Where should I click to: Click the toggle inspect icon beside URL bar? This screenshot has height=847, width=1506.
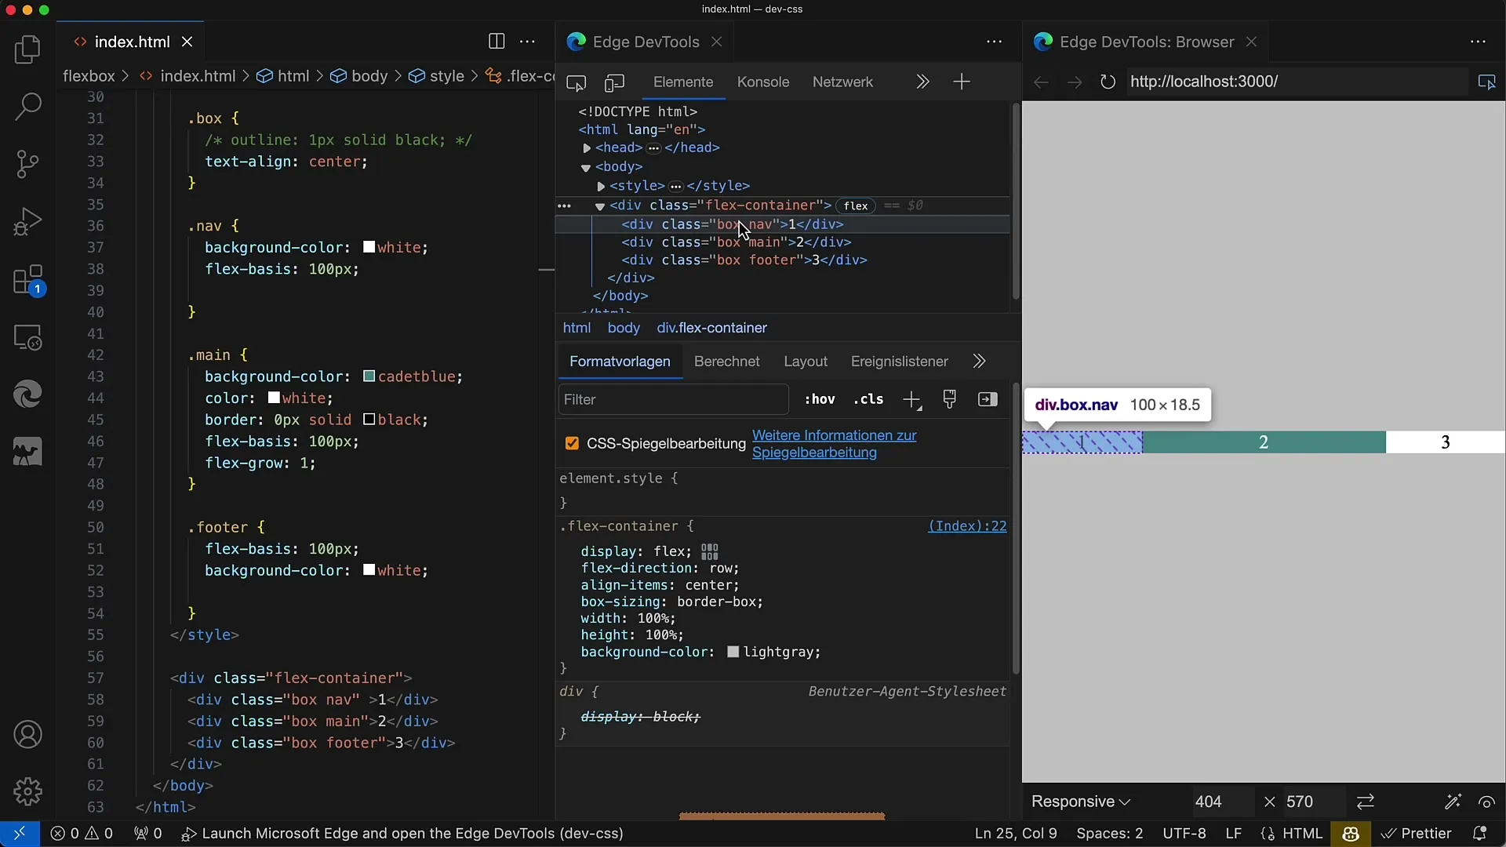tap(1486, 82)
